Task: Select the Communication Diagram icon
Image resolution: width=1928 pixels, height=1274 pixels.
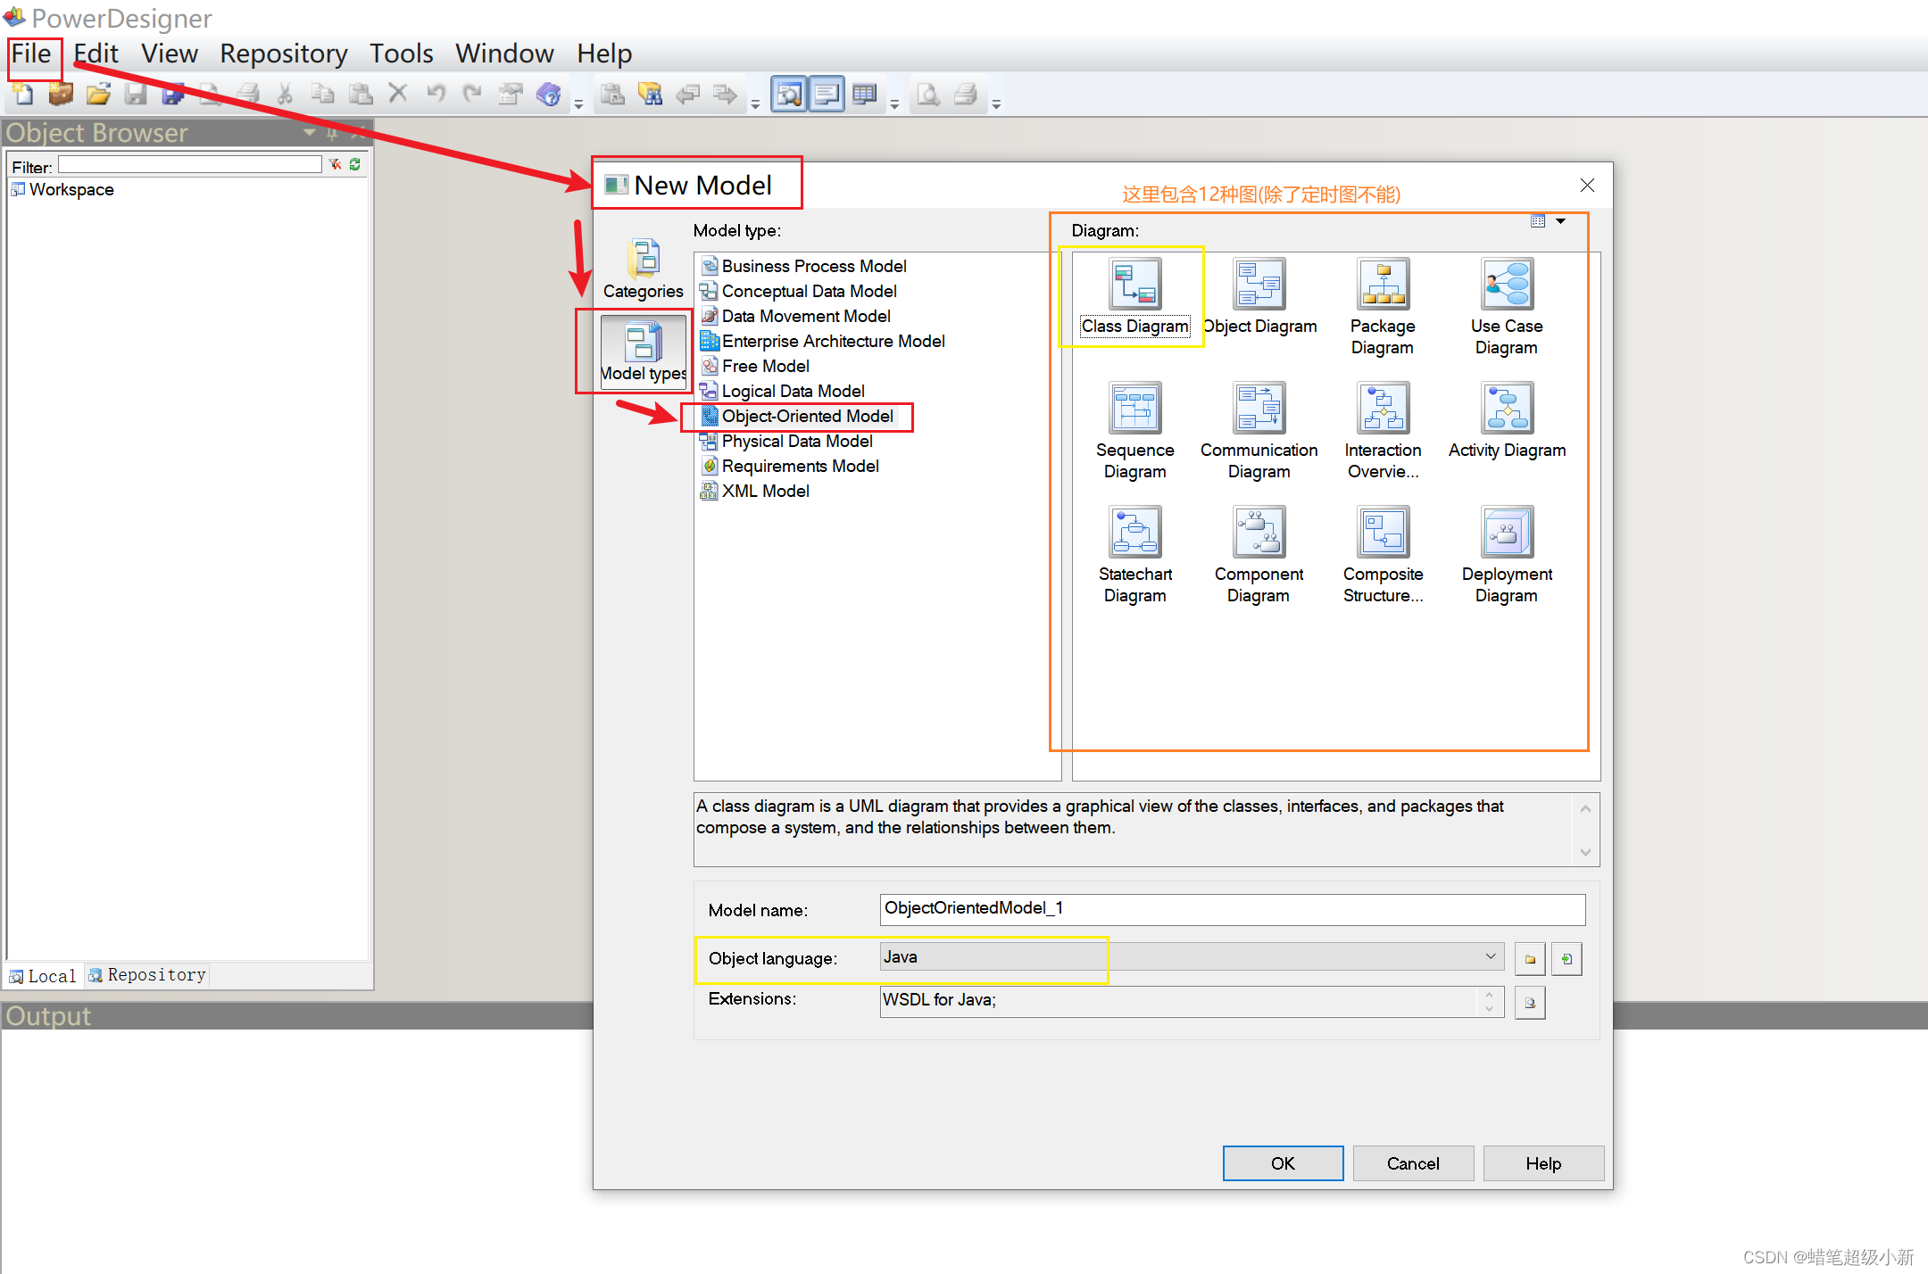Action: [x=1259, y=408]
